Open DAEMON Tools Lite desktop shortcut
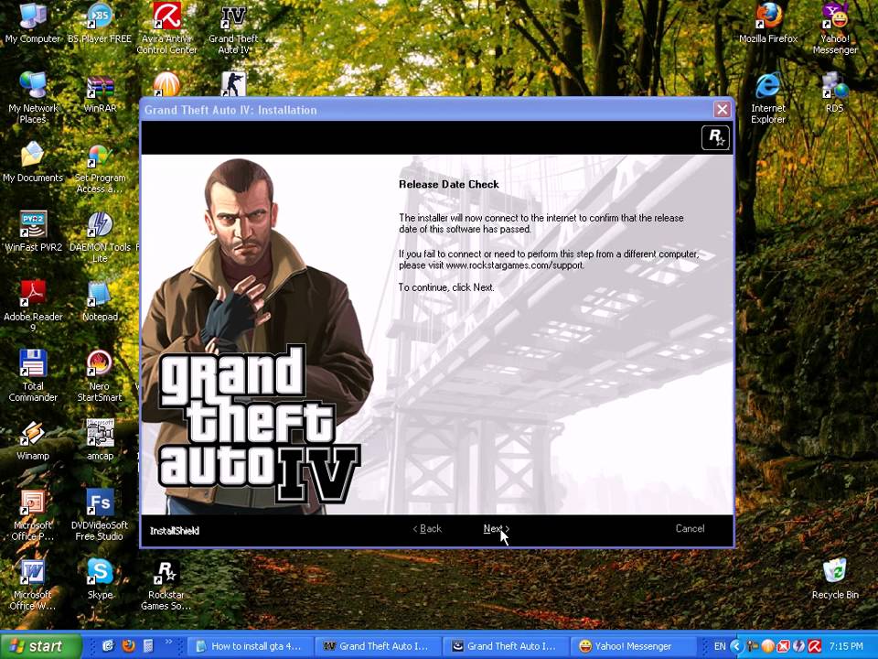This screenshot has width=878, height=659. click(100, 236)
